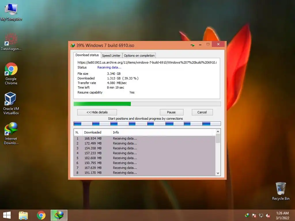The height and width of the screenshot is (221, 295).
Task: Open the My Computer desktop icon
Action: (11, 12)
